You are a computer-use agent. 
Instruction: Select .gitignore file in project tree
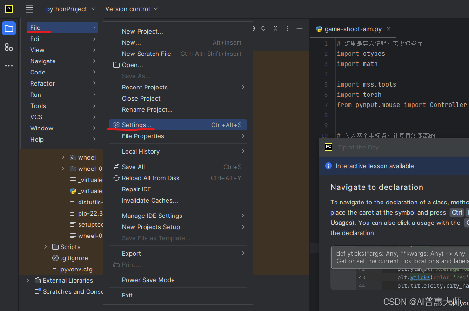pyautogui.click(x=74, y=258)
